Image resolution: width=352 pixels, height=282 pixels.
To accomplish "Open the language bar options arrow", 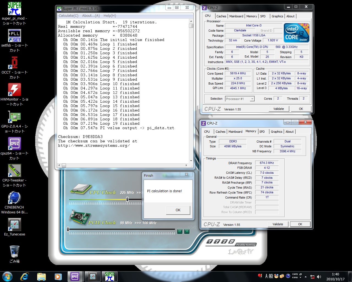I will click(301, 278).
